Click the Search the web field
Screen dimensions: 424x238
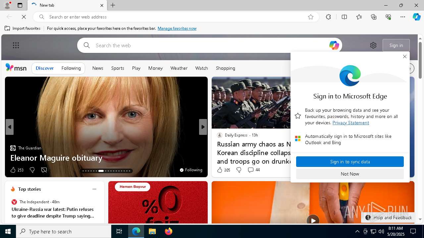coord(210,45)
